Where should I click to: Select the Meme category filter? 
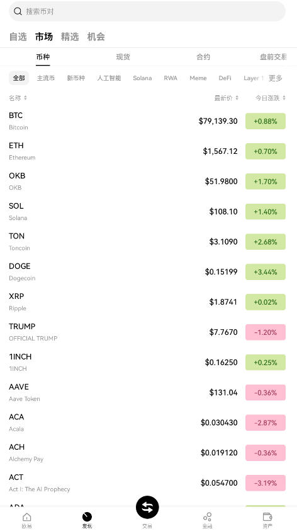coord(198,78)
